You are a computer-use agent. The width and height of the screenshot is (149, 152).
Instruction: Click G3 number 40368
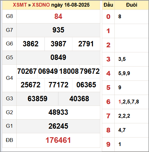pos(79,99)
